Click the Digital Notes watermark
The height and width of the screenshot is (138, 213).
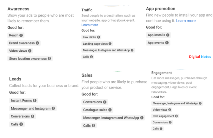200,57
